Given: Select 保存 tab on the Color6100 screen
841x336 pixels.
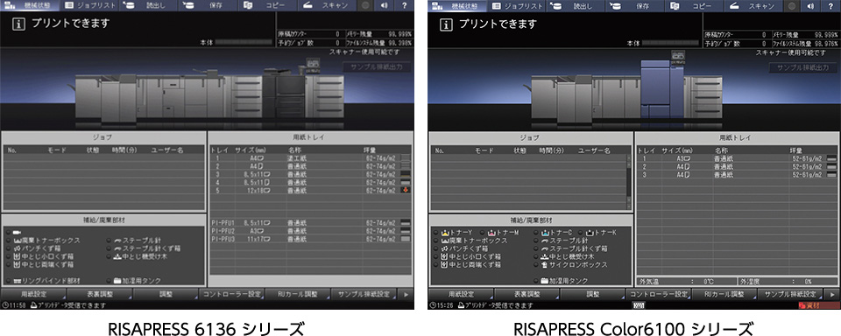Looking at the screenshot, I should point(635,6).
